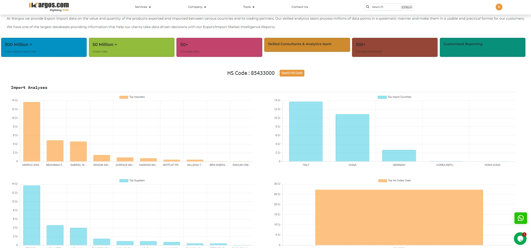Click the iKargos logo in header
Image resolution: width=531 pixels, height=248 pixels.
[49, 6]
